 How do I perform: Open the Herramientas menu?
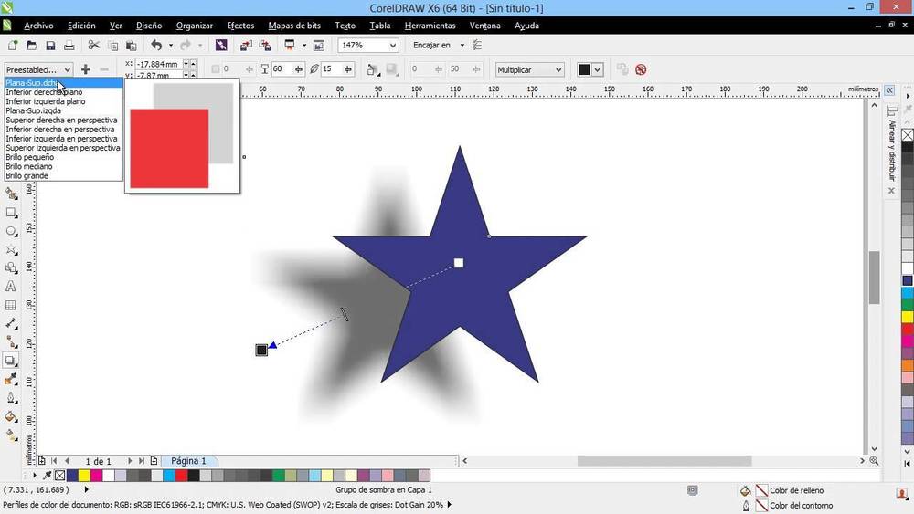430,26
